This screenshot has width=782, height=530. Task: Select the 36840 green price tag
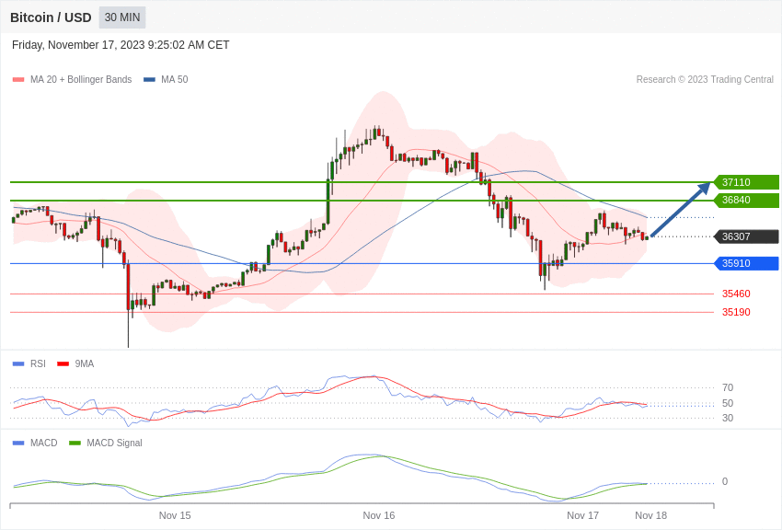(746, 201)
